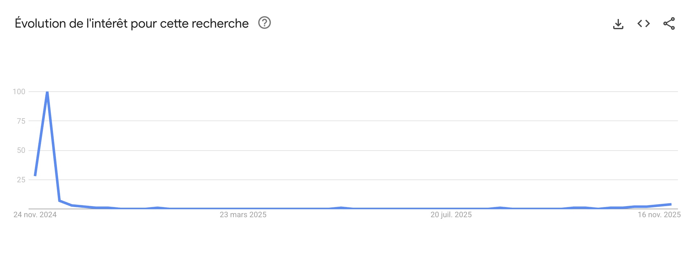Click the 50 label on the y-axis
The width and height of the screenshot is (690, 260).
pos(21,150)
